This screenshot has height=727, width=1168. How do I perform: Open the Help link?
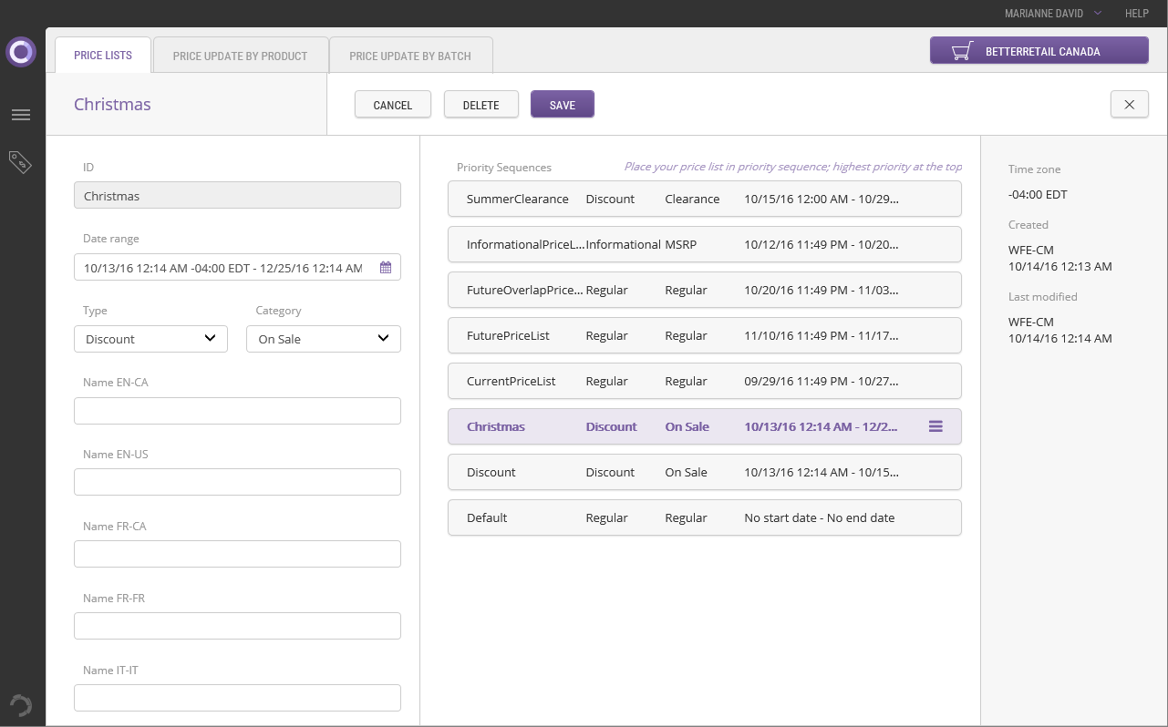click(x=1136, y=14)
